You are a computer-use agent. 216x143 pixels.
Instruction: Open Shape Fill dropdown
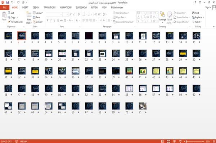[180, 13]
